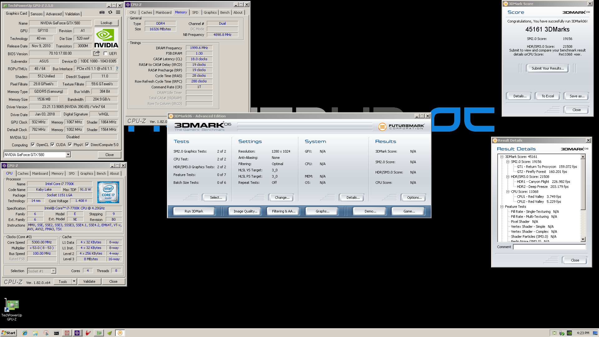The height and width of the screenshot is (337, 599).
Task: Collapse the HDR/SM3.0 Score: 21508 node
Action: point(508,177)
